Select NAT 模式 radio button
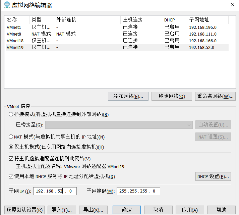This screenshot has width=239, height=215. [11, 137]
